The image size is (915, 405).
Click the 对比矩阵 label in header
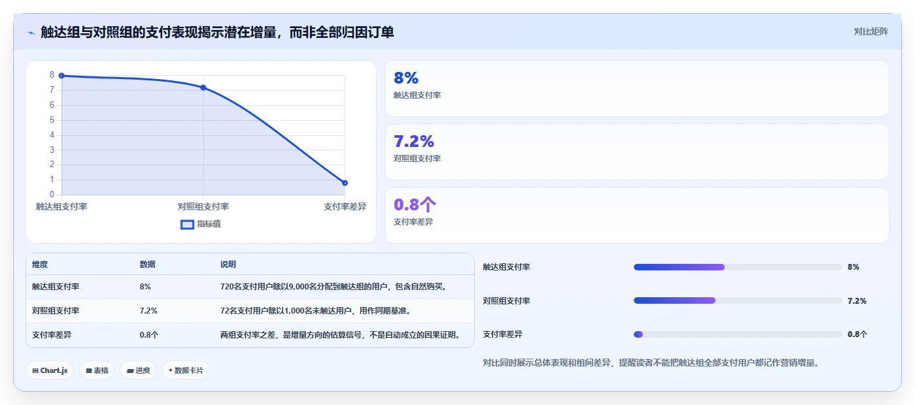point(871,31)
